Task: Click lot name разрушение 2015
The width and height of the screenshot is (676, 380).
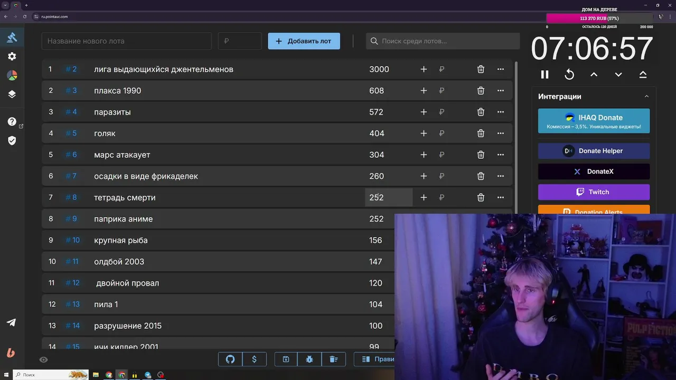Action: coord(128,326)
